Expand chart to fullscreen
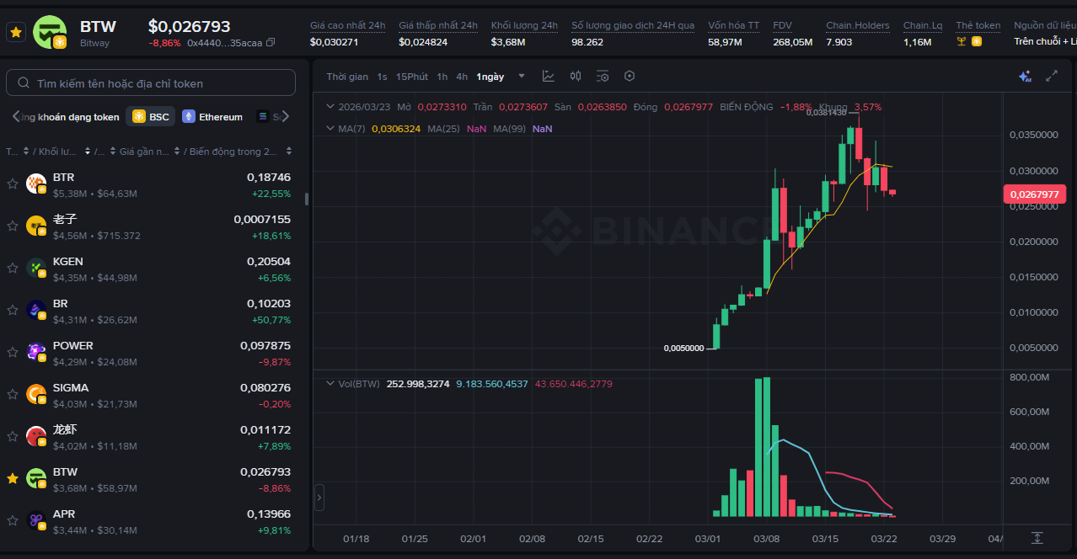The width and height of the screenshot is (1077, 559). 1052,76
